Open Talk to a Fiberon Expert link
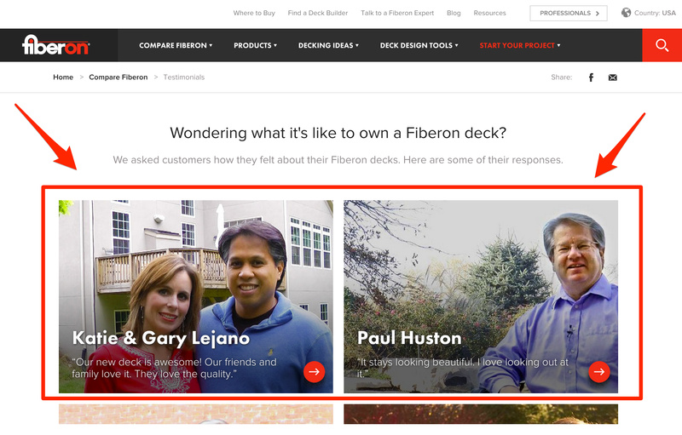Viewport: 682px width, 435px height. coord(397,13)
